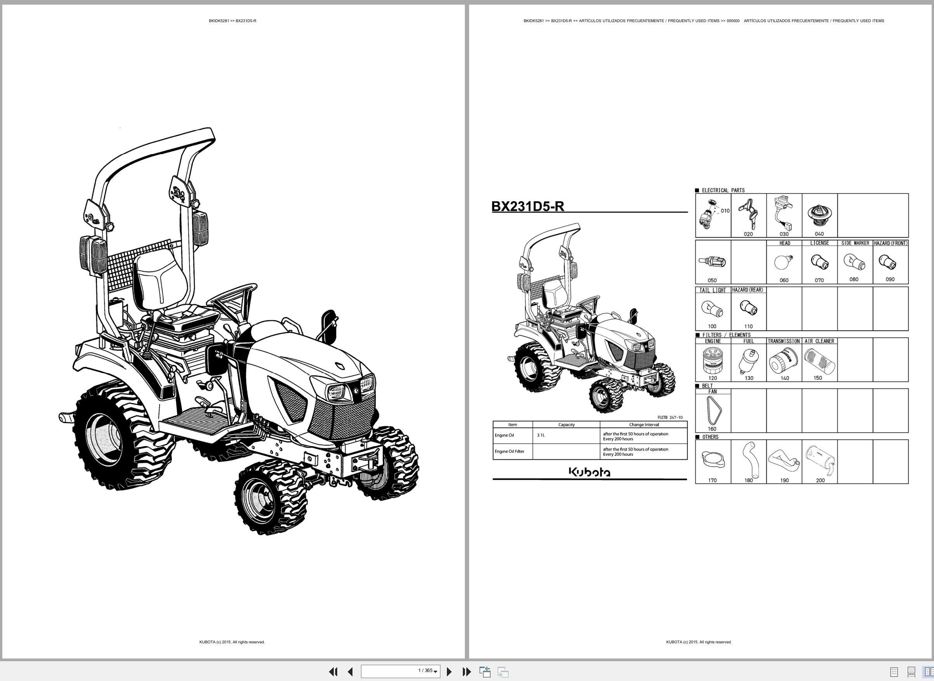934x681 pixels.
Task: Switch to single page layout
Action: [x=894, y=672]
